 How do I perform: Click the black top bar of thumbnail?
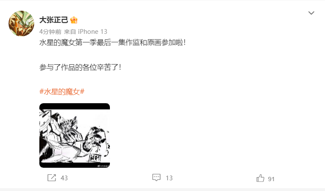point(74,106)
